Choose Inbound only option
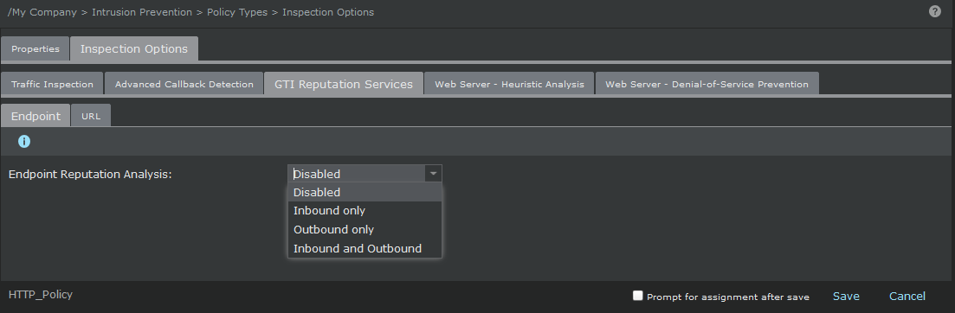955x313 pixels. click(x=365, y=211)
